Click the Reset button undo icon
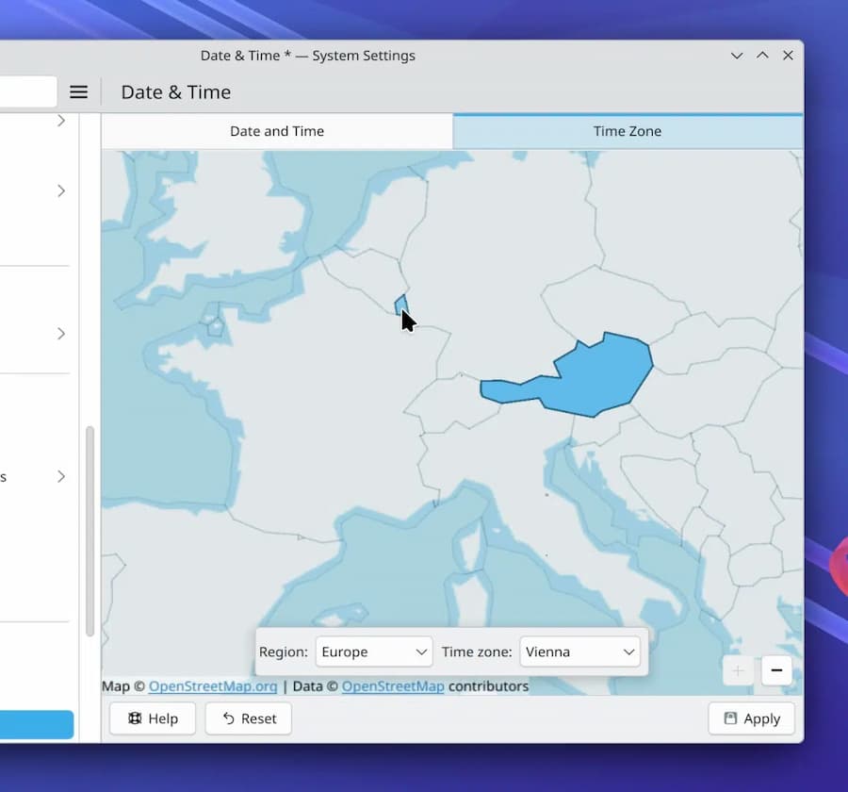Screen dimensions: 848x792 [x=228, y=718]
